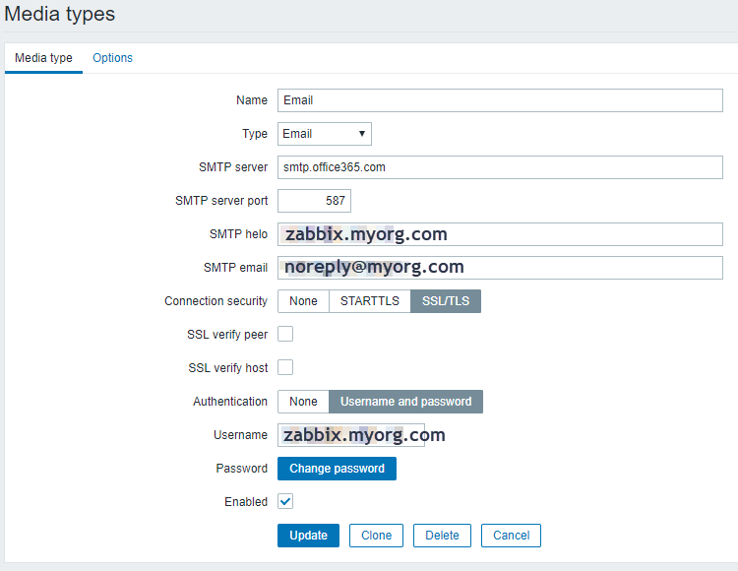Click the Change password button

337,469
